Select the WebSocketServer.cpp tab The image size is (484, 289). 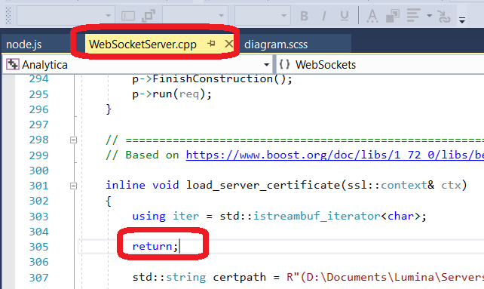coord(142,45)
